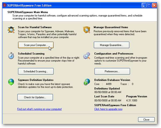Click the green globe Spyware Definition Updates icon

(11, 82)
